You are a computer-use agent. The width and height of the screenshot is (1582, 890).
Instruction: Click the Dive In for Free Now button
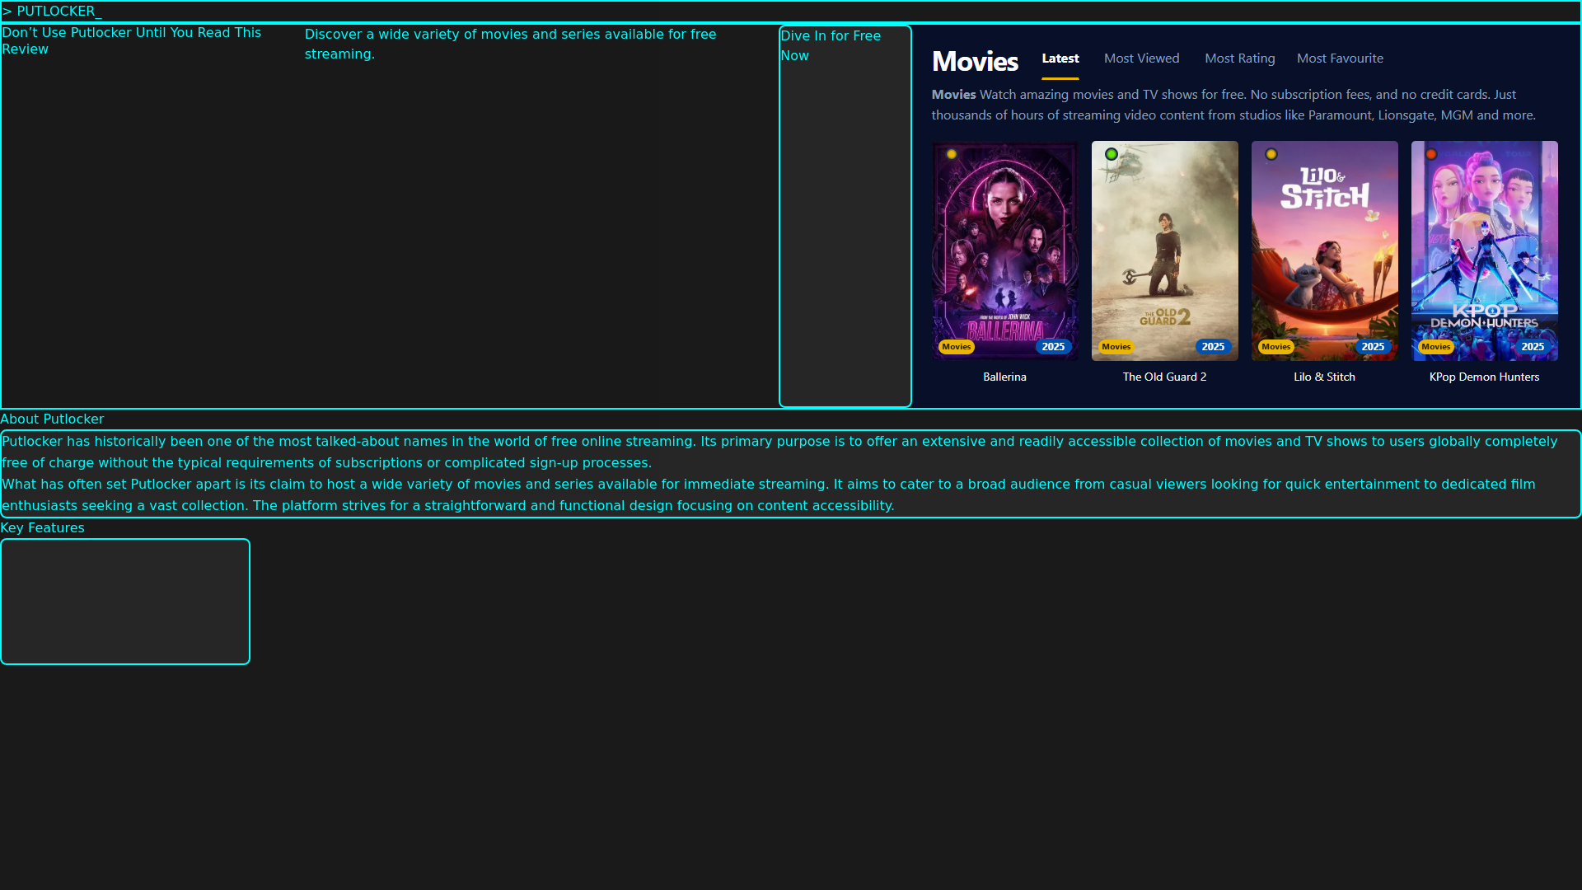click(x=845, y=217)
